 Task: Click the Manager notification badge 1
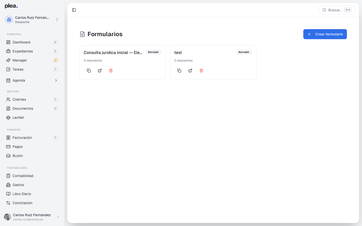click(56, 60)
